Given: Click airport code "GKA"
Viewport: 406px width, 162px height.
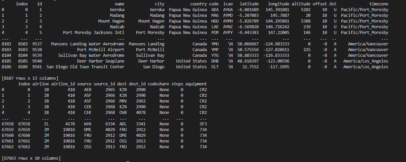Looking at the screenshot, I should point(215,10).
